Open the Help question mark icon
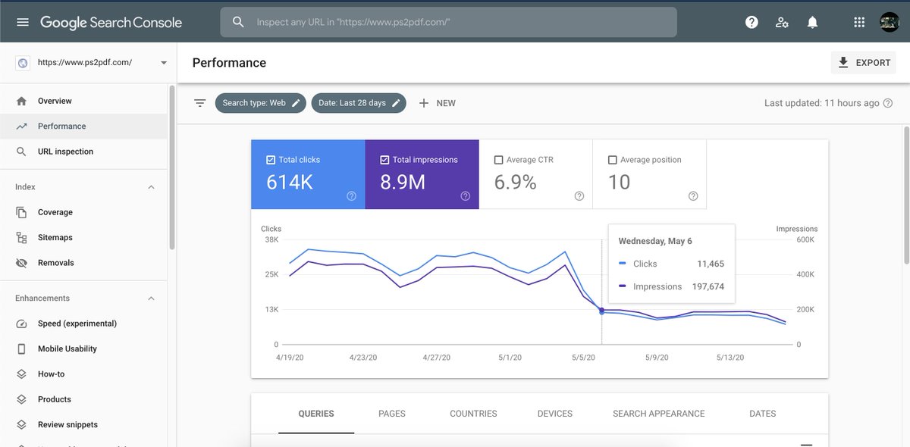This screenshot has height=447, width=910. [752, 22]
